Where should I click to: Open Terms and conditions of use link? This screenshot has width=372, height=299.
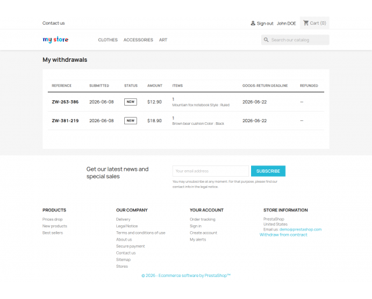coord(141,233)
